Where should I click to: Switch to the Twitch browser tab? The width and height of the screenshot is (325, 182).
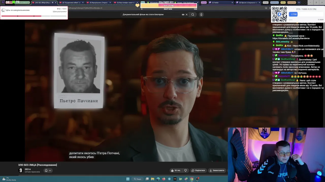tap(220, 3)
